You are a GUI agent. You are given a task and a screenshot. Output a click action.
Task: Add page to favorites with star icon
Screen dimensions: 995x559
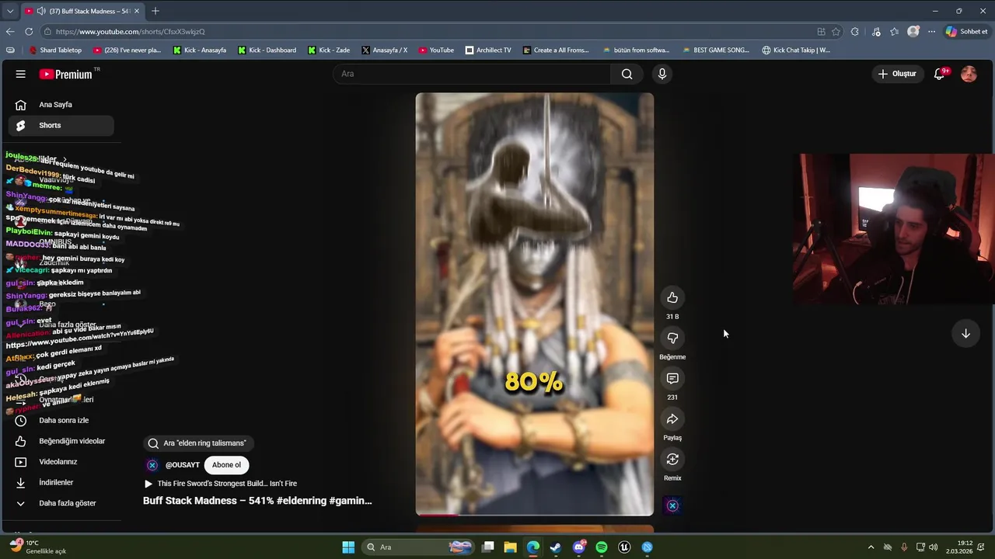[x=836, y=32]
